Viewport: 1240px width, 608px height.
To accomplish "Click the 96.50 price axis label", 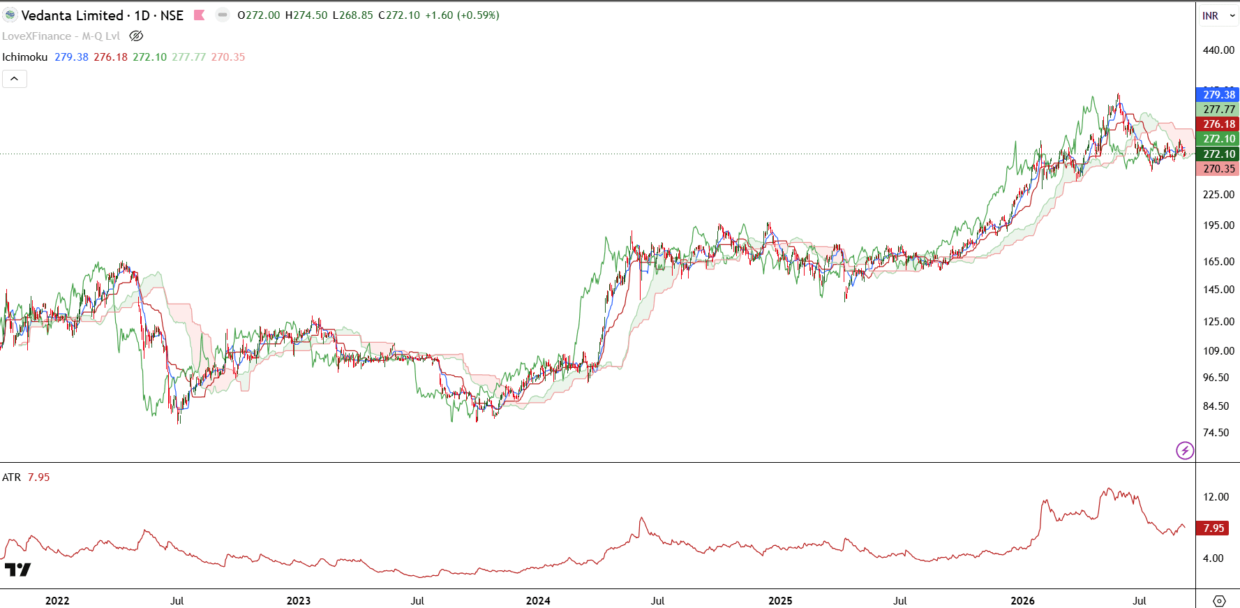I will [x=1216, y=378].
